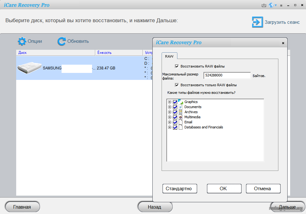
Task: Click the Стандартно defaults button
Action: point(179,188)
